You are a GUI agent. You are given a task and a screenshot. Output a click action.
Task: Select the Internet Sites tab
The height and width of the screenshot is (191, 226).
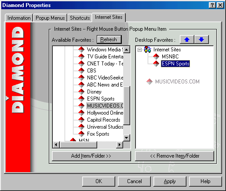109,17
